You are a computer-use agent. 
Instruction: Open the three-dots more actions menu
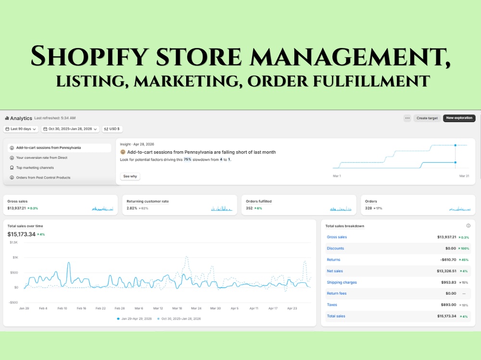[x=407, y=118]
